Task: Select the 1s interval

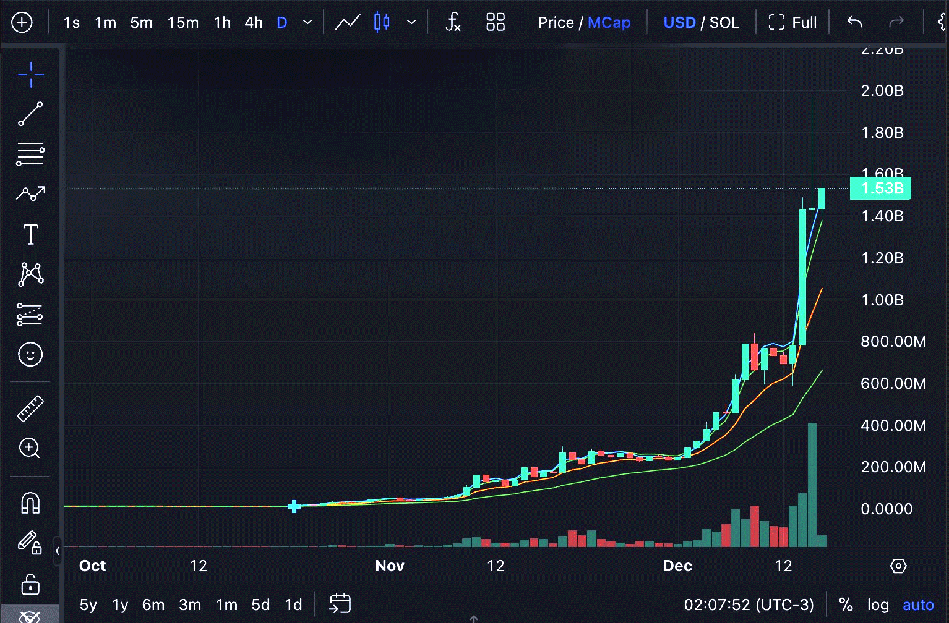Action: tap(72, 23)
